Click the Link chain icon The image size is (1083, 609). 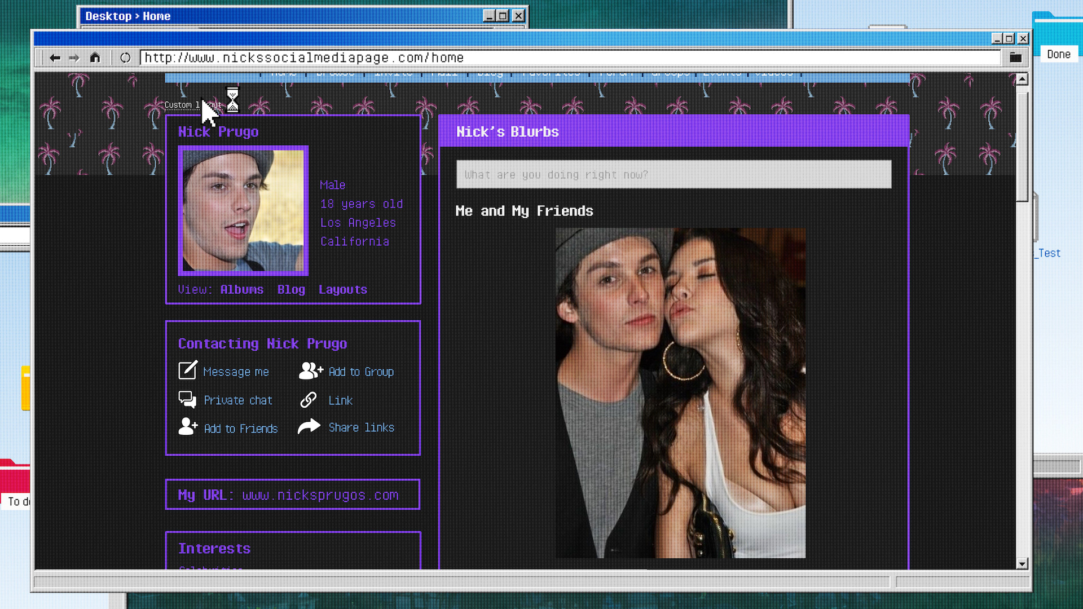[x=309, y=400]
